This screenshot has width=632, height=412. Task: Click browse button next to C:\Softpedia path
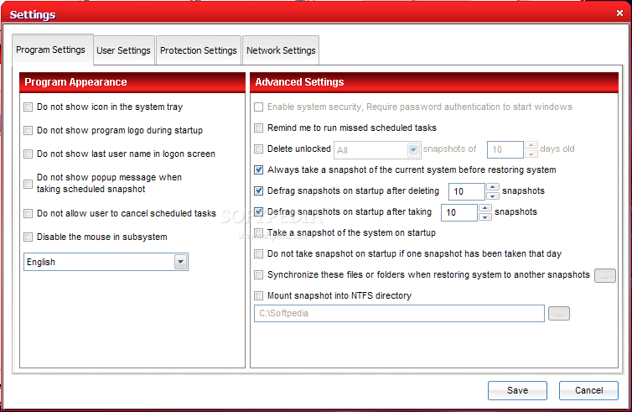click(x=559, y=314)
